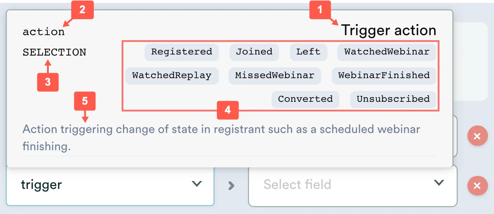Select the WebinarFinished chip
The image size is (494, 214).
click(x=384, y=76)
